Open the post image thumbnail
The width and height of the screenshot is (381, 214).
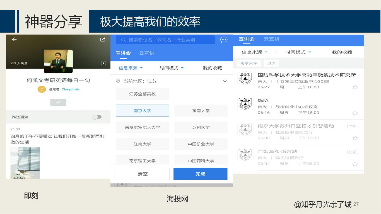[x=25, y=163]
